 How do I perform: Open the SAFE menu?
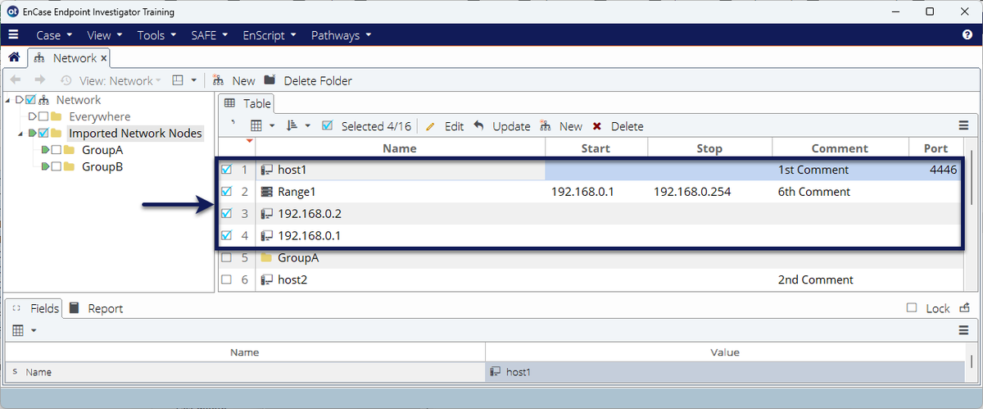tap(211, 35)
